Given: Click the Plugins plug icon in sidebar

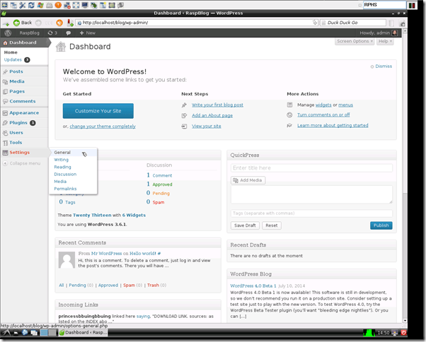Looking at the screenshot, I should (x=6, y=122).
